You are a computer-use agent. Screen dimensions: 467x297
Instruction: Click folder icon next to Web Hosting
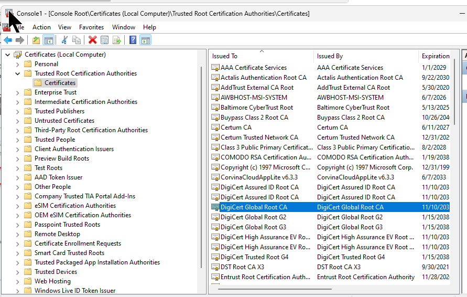(28, 281)
